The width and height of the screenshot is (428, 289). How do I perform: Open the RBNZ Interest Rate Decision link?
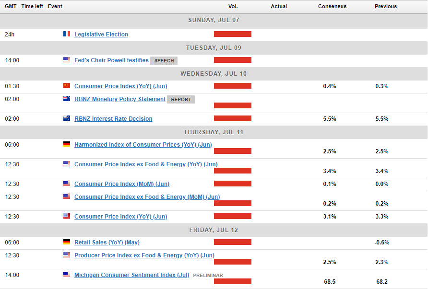click(x=113, y=119)
